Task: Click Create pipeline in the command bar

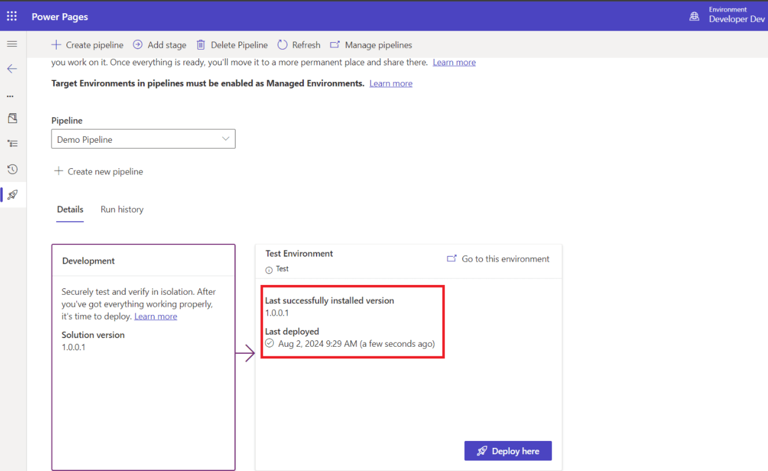Action: pos(87,44)
